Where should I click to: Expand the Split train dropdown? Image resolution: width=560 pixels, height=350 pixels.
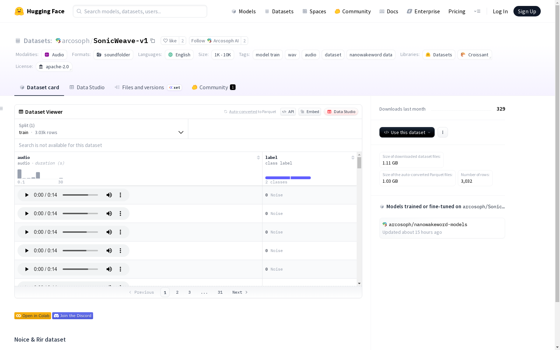tap(101, 129)
